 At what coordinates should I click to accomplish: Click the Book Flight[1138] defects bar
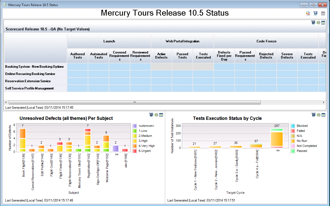click(23, 140)
